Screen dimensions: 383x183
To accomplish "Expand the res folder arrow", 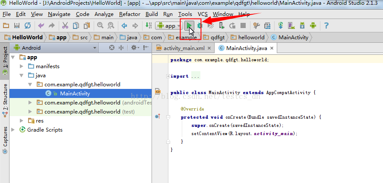I will (x=22, y=120).
